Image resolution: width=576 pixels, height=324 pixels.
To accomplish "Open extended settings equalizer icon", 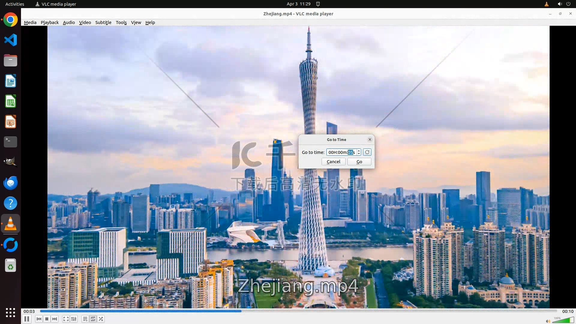I will point(74,319).
